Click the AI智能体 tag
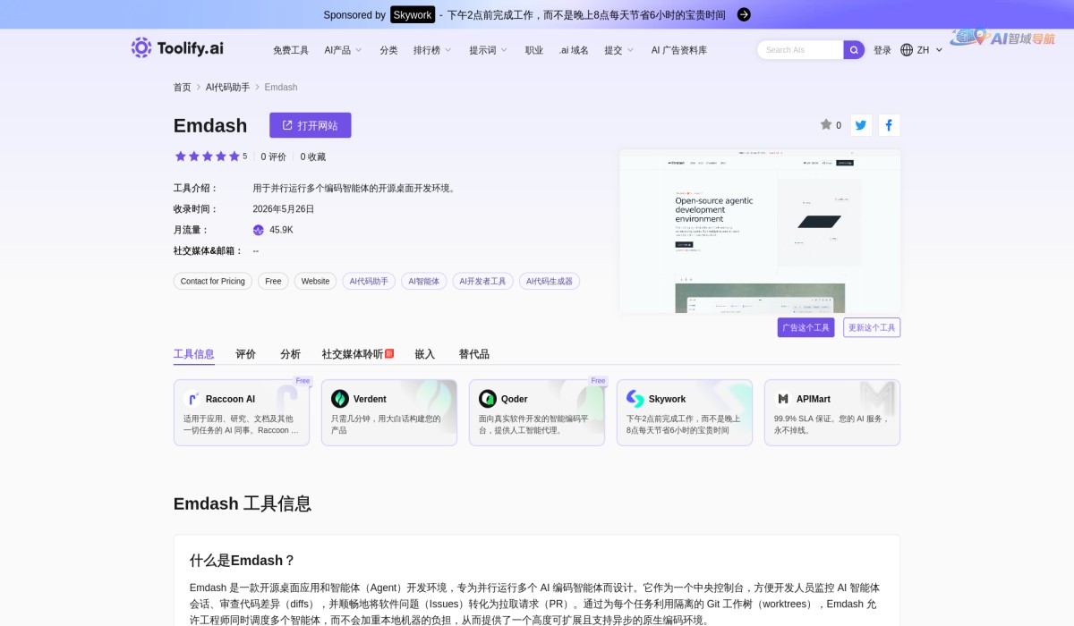 coord(424,281)
